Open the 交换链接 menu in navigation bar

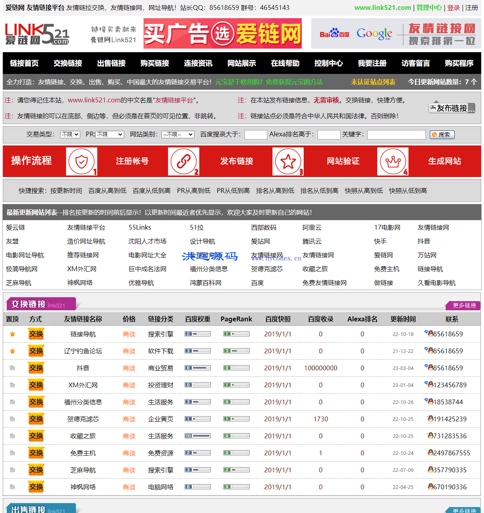[68, 63]
